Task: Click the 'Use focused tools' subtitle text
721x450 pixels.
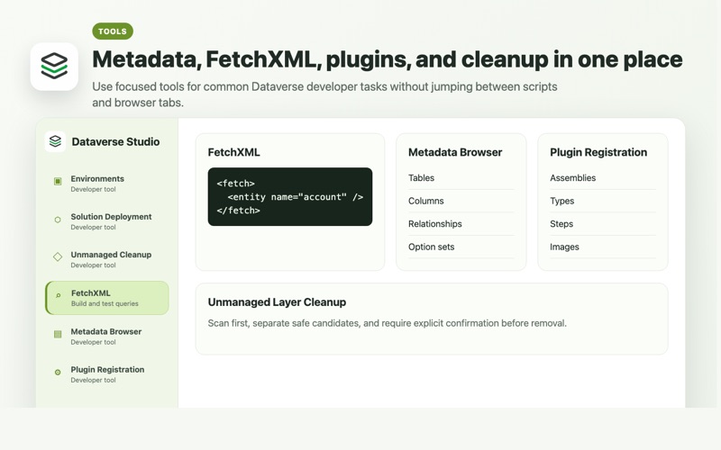Action: [x=324, y=94]
